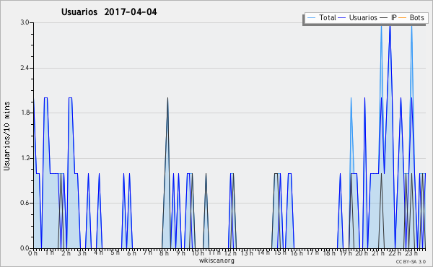Click the 0.6 value on vertical axis
Image resolution: width=433 pixels, height=267 pixels.
(x=25, y=203)
